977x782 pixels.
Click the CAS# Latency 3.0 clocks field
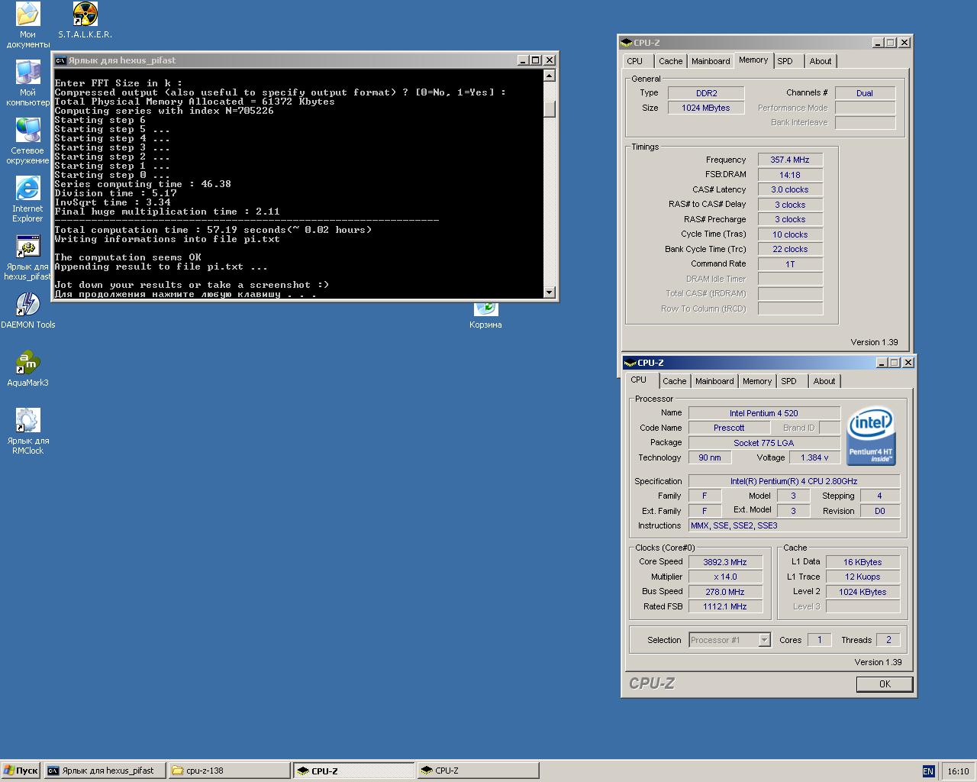tap(790, 189)
